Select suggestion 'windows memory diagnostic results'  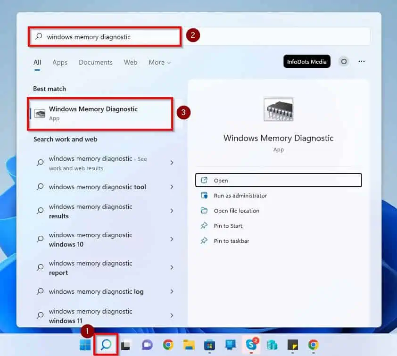click(x=105, y=211)
